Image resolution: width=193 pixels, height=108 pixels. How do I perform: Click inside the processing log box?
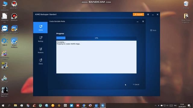tap(96, 57)
